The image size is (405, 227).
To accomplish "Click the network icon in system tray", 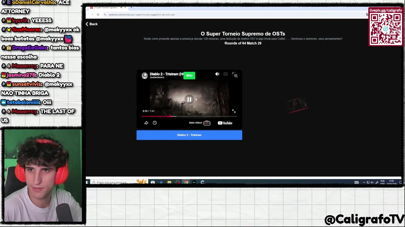I will [368, 183].
